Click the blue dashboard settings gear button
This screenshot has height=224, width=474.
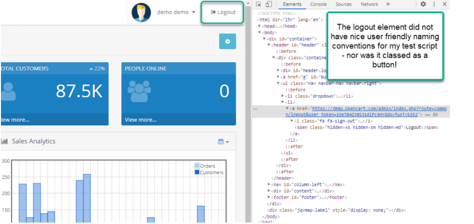[227, 42]
